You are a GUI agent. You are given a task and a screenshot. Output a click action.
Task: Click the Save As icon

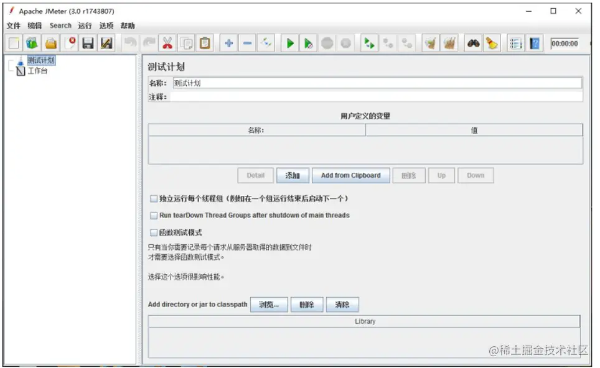106,43
